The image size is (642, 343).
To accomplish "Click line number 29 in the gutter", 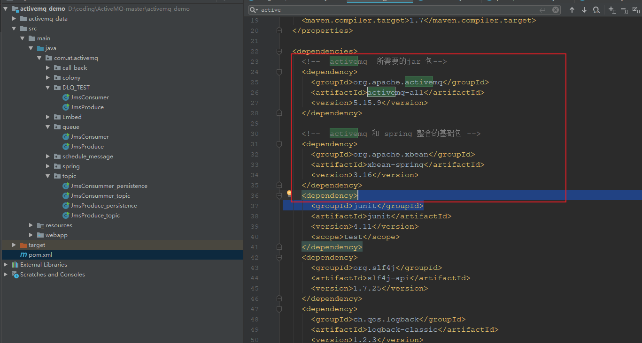I will point(254,123).
